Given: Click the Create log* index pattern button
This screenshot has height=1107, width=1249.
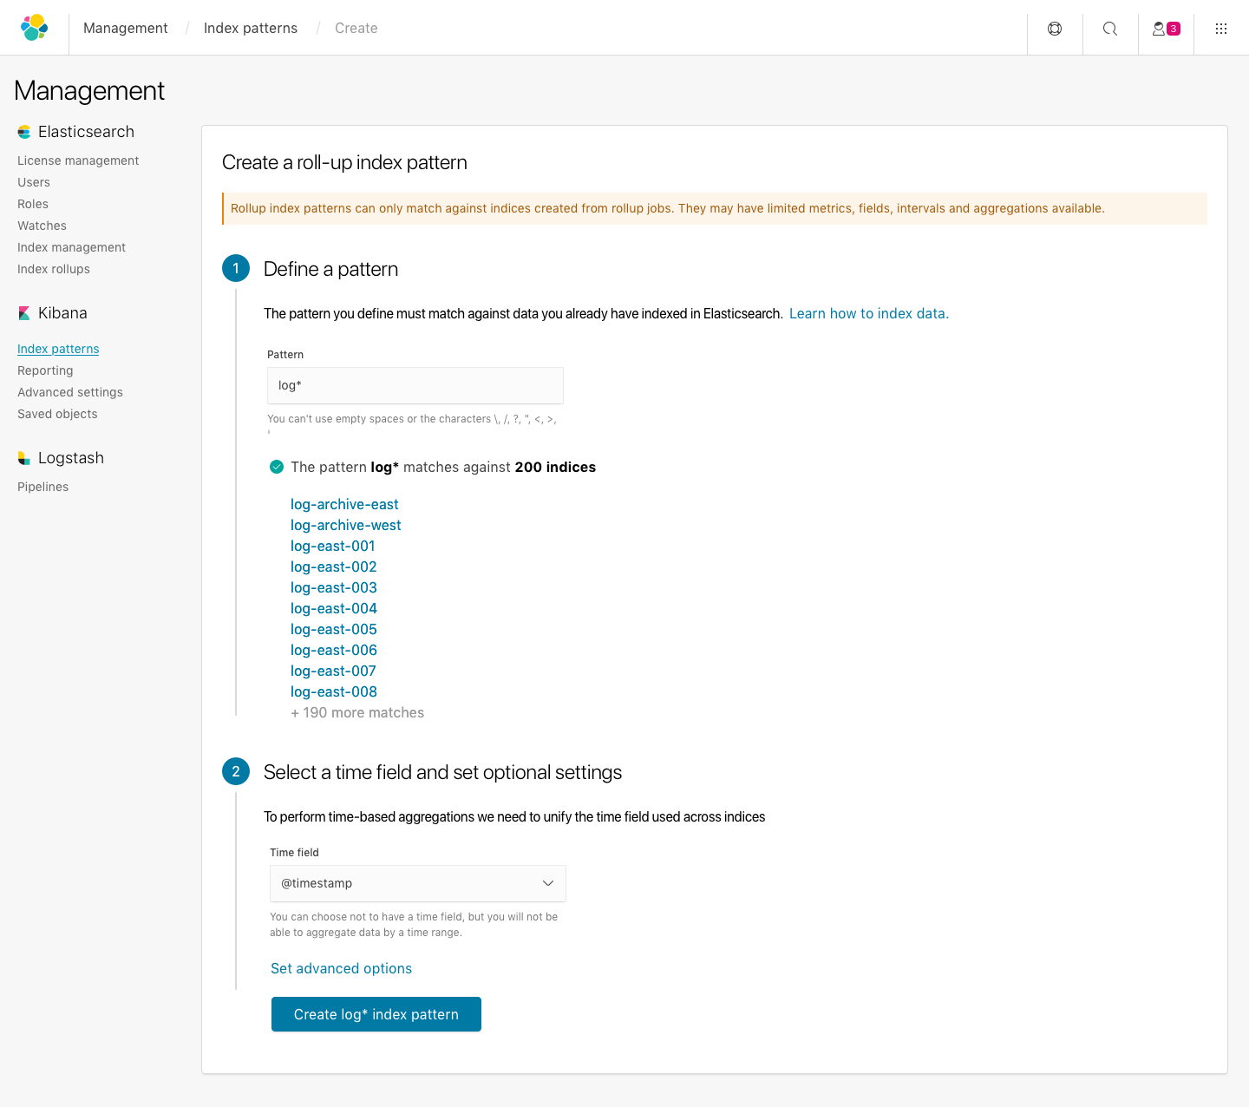Looking at the screenshot, I should (376, 1014).
